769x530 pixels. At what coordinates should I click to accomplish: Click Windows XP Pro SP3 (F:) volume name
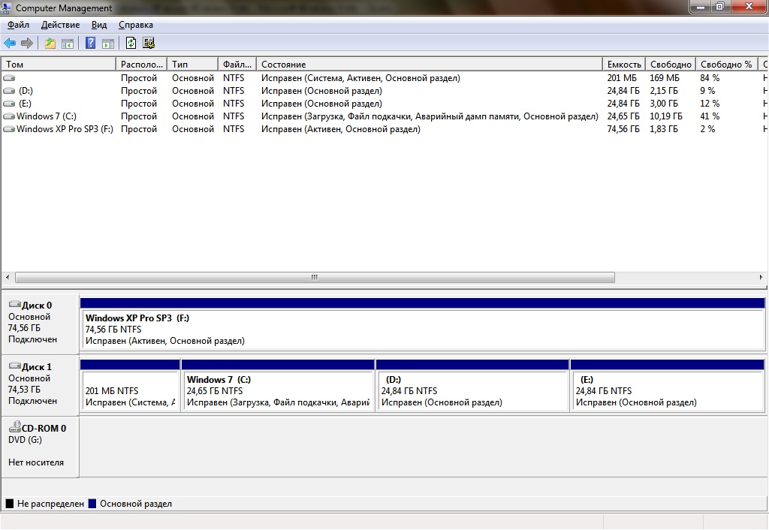[x=65, y=129]
